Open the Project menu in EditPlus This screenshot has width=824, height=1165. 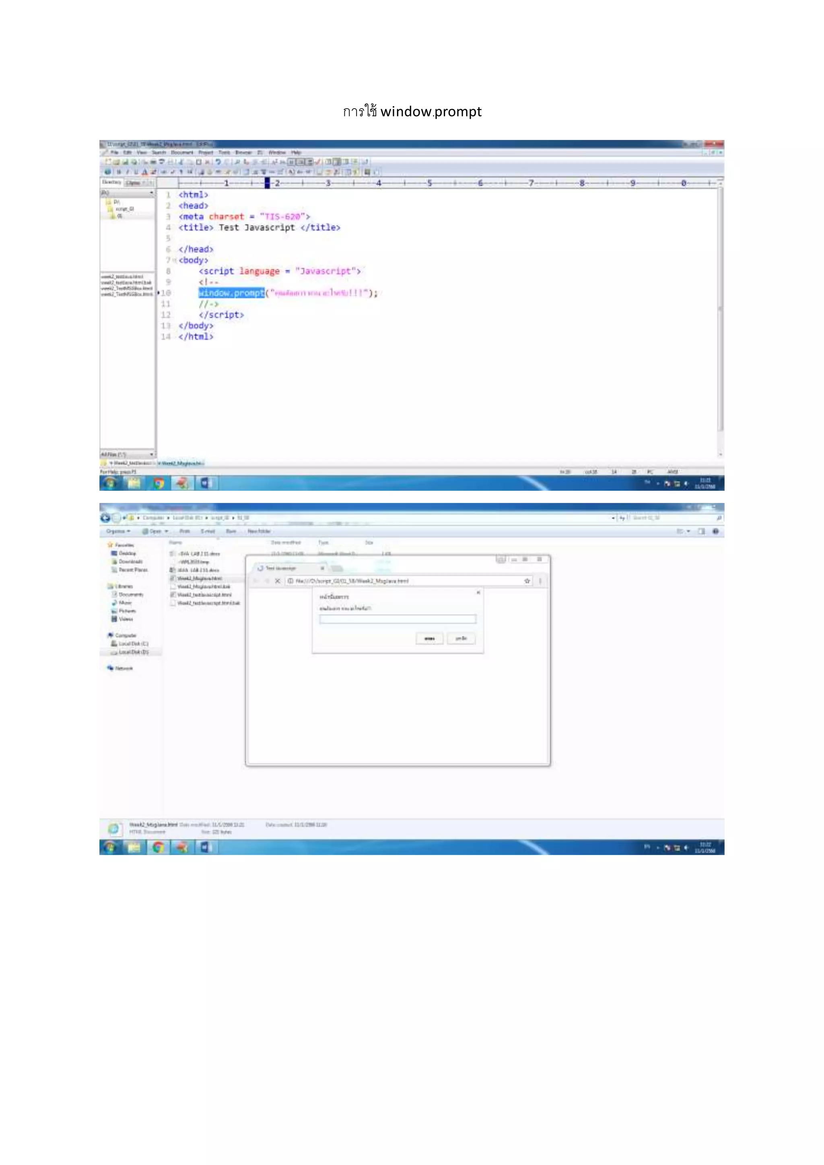tap(206, 152)
